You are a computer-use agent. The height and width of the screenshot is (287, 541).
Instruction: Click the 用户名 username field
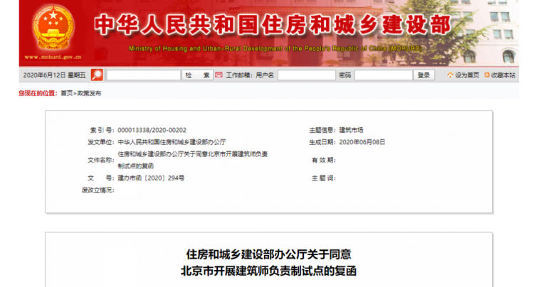click(x=306, y=75)
